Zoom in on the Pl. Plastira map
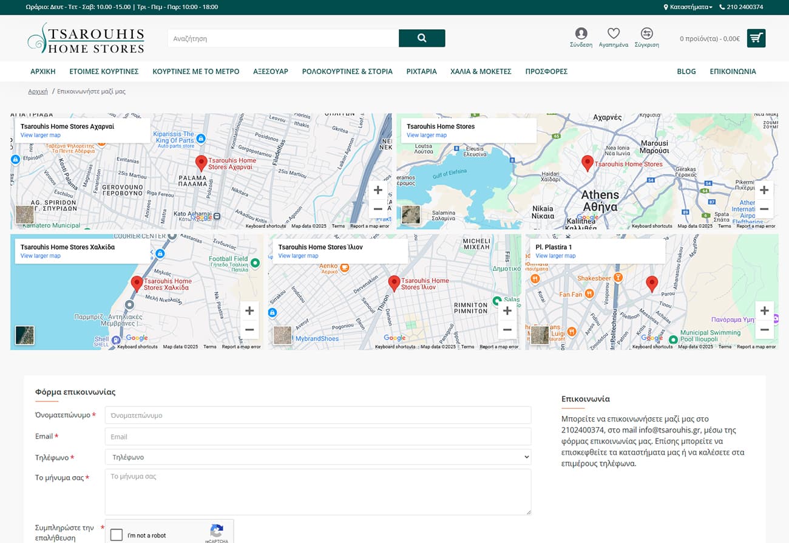Screen dimensions: 789x543 tap(764, 311)
